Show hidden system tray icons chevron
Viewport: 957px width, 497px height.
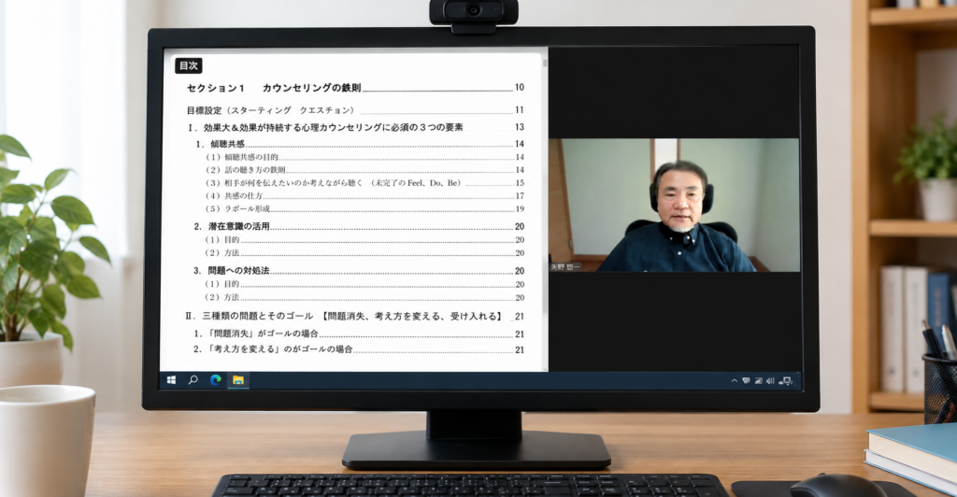click(735, 380)
